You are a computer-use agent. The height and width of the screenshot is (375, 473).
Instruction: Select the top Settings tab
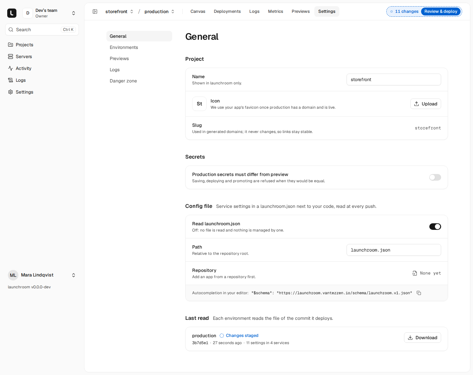coord(327,11)
